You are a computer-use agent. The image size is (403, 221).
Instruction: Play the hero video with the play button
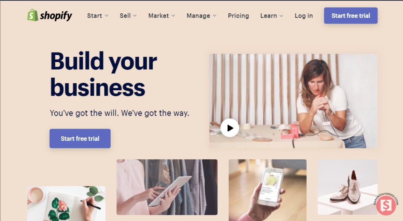click(230, 128)
